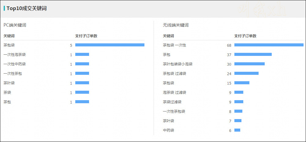Screen dimensions: 306x142
Task: Open the 茶包袋 一次性 keyword
Action: [174, 45]
